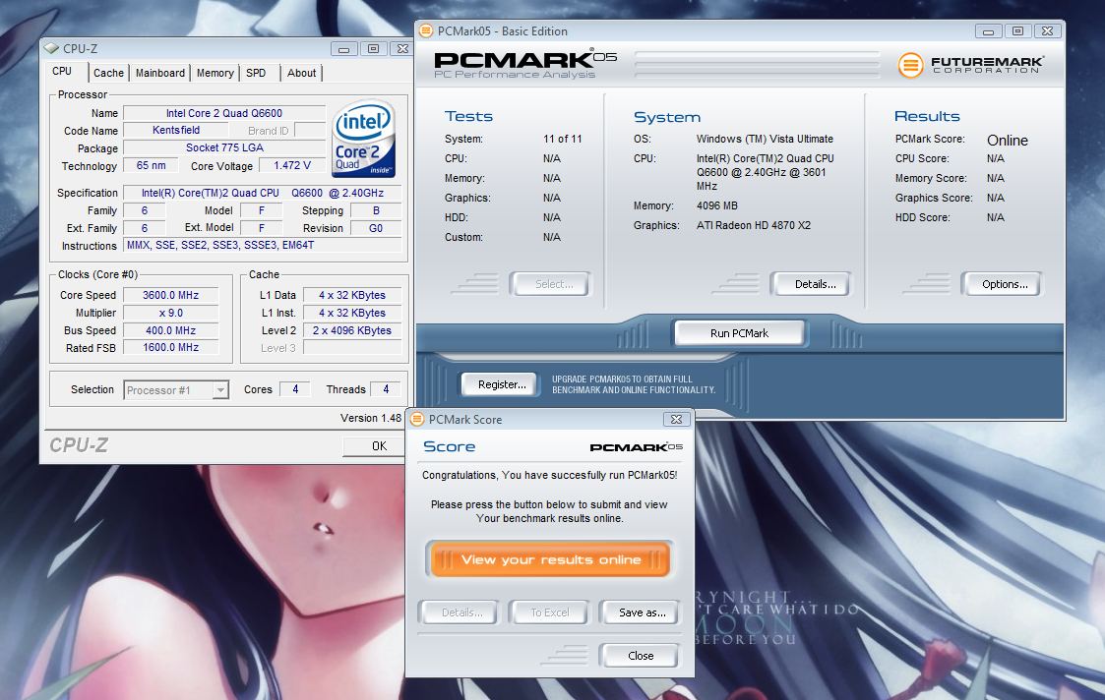Image resolution: width=1105 pixels, height=700 pixels.
Task: Click the Close button in Score dialog
Action: coord(641,655)
